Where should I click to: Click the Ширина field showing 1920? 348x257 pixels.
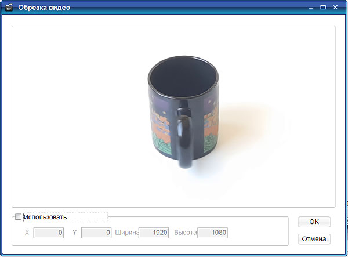pos(154,233)
